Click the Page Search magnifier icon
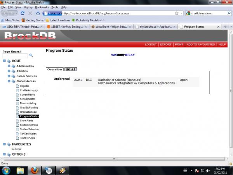 (31, 56)
